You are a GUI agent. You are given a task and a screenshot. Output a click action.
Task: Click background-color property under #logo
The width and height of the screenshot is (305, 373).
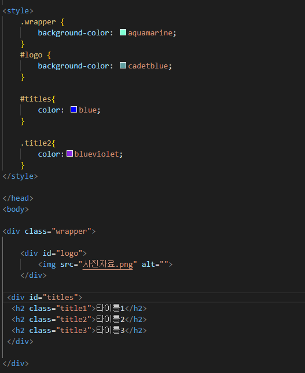click(x=74, y=66)
